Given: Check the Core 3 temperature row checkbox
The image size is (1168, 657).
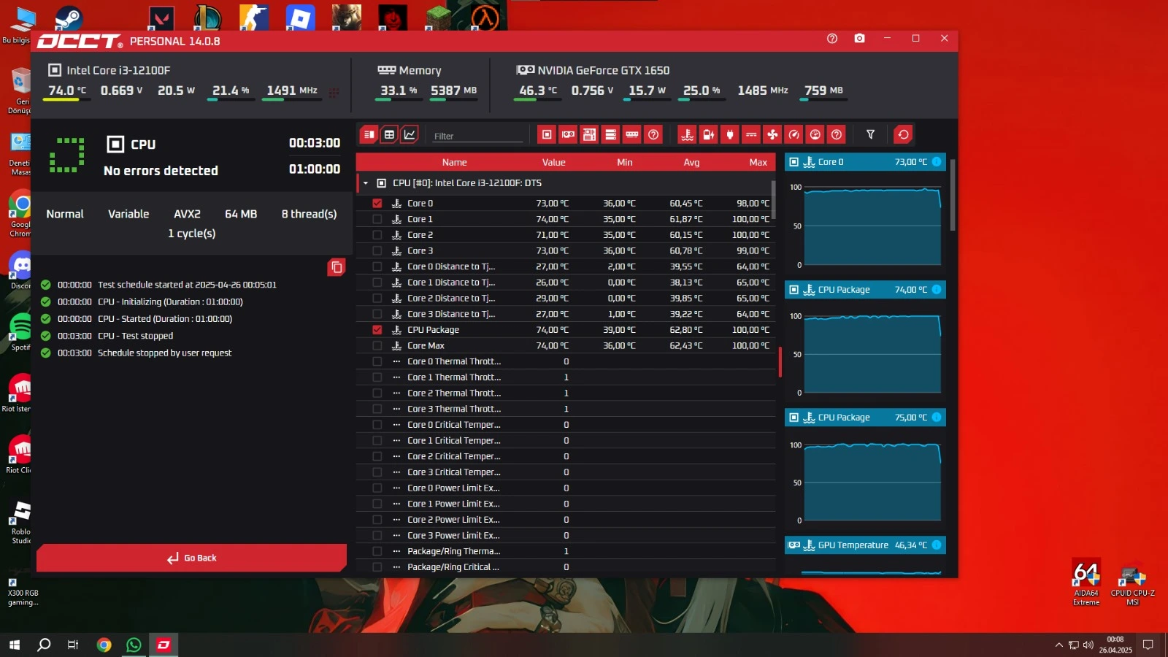Looking at the screenshot, I should coord(377,251).
